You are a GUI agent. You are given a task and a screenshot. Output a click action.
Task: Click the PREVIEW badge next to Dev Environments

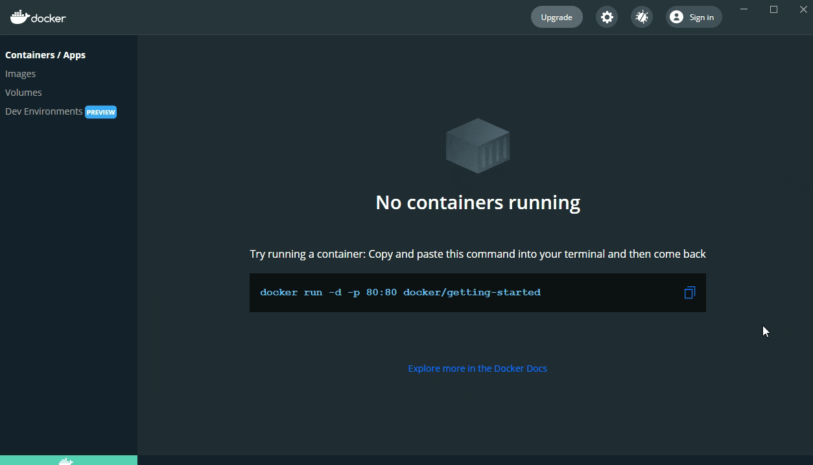point(101,112)
